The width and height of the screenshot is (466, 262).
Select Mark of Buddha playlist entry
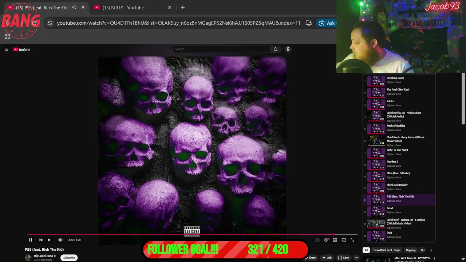pos(399,128)
